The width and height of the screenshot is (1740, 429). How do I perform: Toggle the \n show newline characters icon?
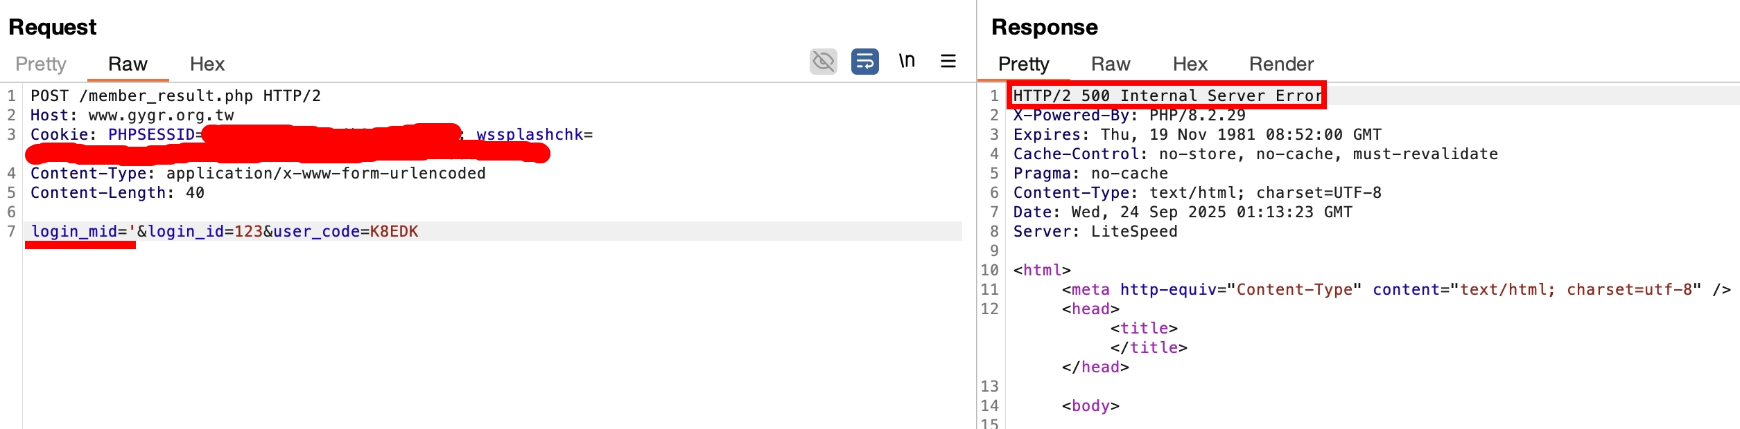click(x=907, y=62)
